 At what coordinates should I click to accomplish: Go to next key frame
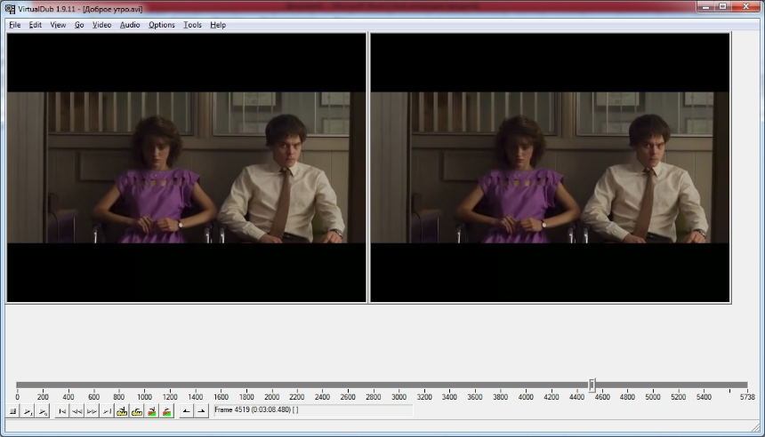(137, 411)
